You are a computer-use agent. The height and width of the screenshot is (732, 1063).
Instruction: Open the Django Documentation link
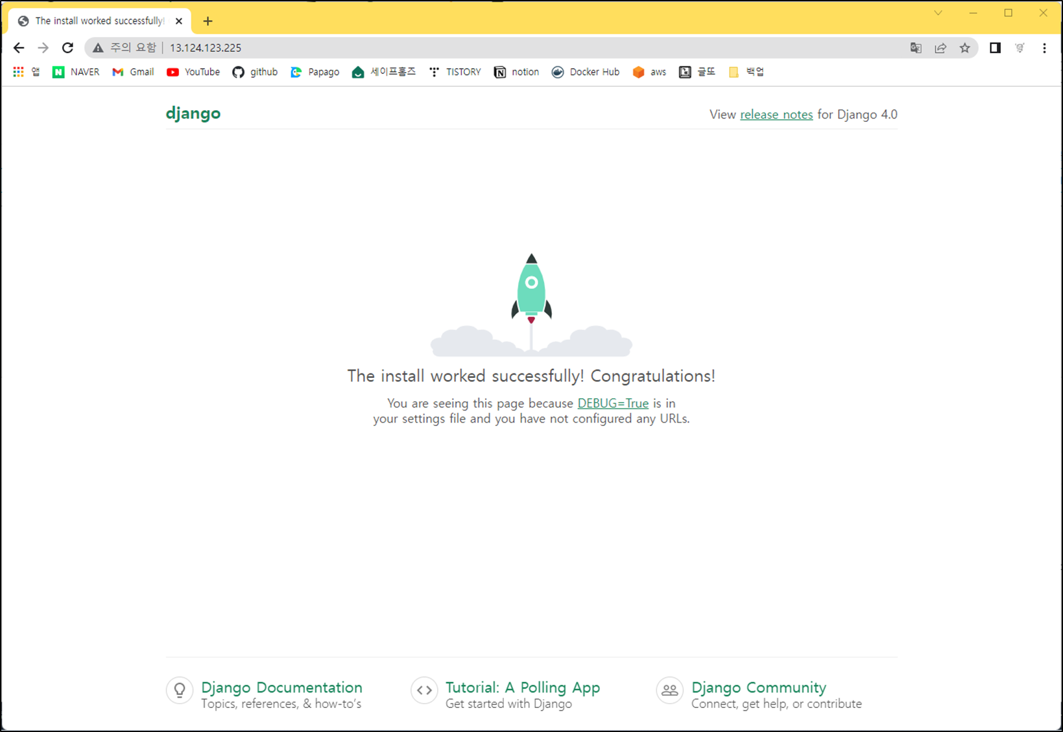pos(281,687)
